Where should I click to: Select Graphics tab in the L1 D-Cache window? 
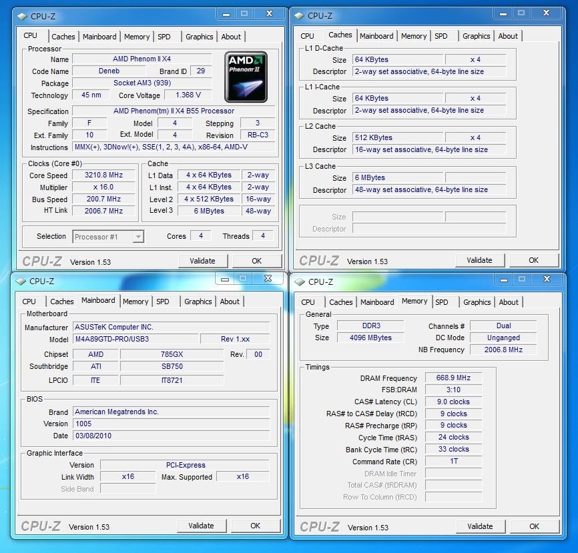pyautogui.click(x=477, y=36)
